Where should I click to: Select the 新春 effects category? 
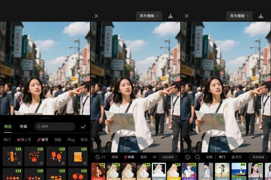coord(130,157)
